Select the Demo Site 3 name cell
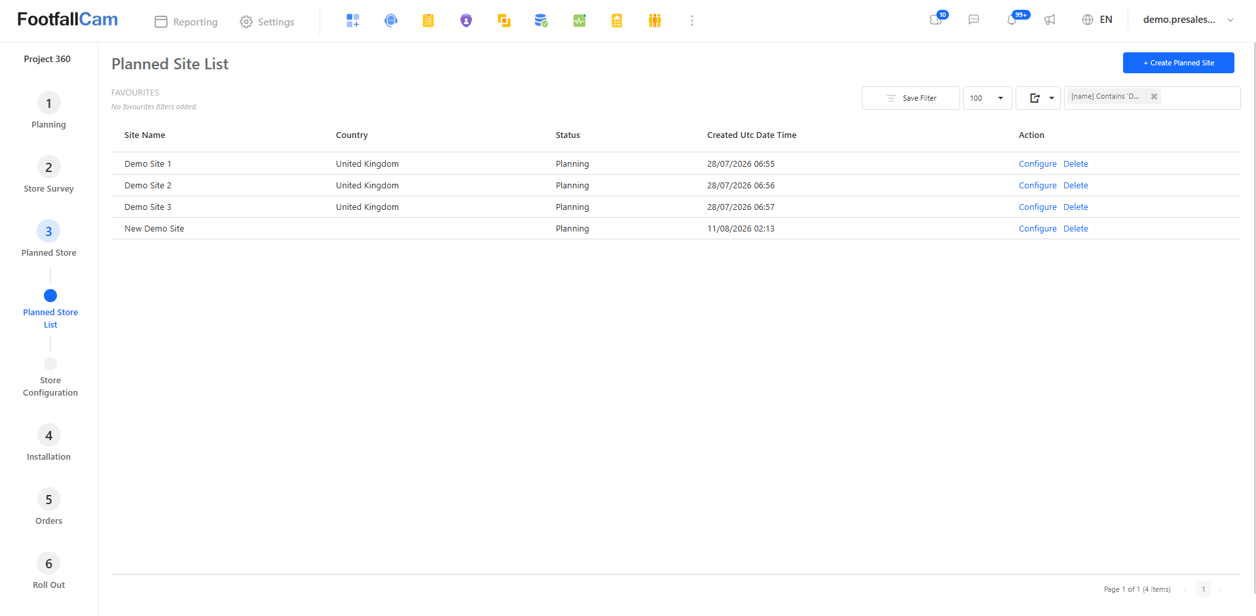 (147, 207)
